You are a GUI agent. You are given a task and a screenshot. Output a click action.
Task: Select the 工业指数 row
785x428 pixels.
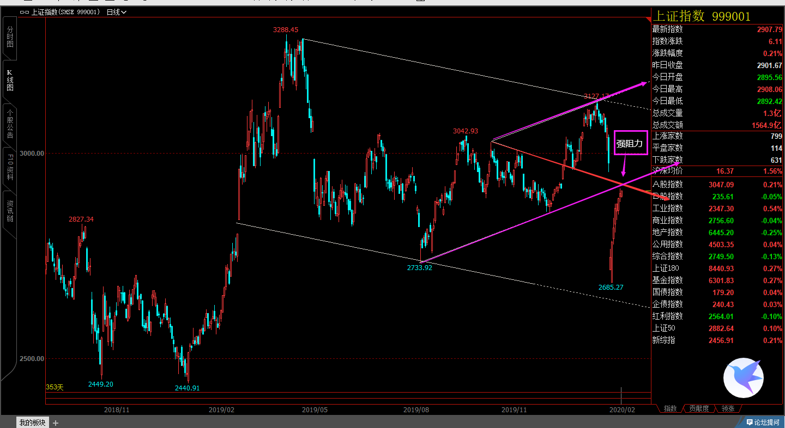pos(717,208)
